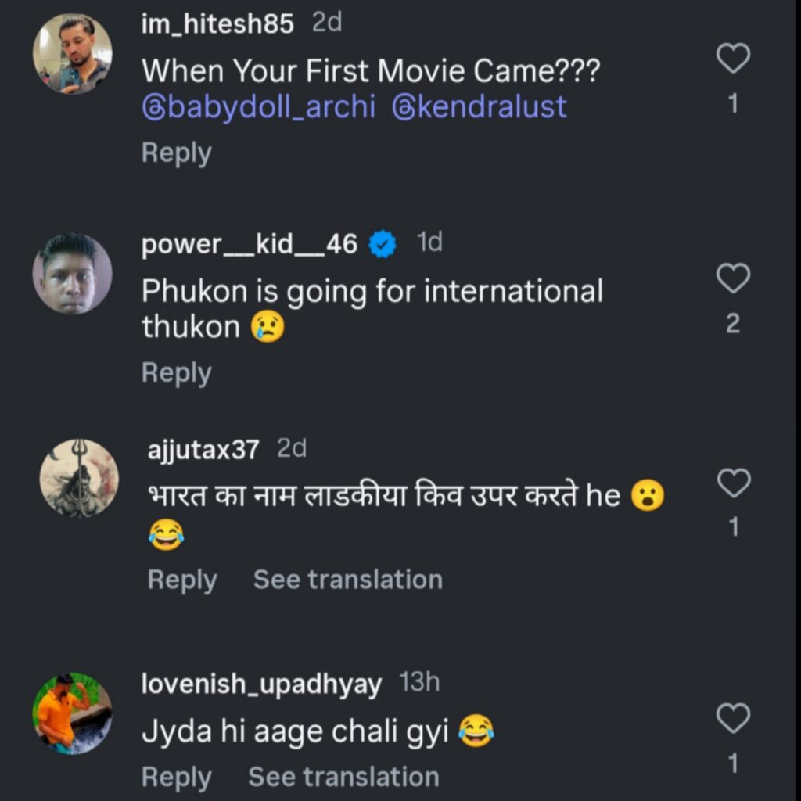Open power__kid__46's profile picture
Screen dimensions: 801x801
pyautogui.click(x=72, y=274)
